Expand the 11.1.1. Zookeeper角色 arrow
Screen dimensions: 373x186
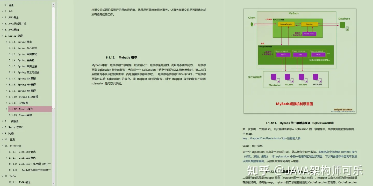click(7, 158)
